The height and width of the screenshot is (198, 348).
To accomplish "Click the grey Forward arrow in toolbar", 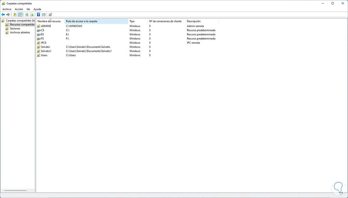I will point(8,14).
